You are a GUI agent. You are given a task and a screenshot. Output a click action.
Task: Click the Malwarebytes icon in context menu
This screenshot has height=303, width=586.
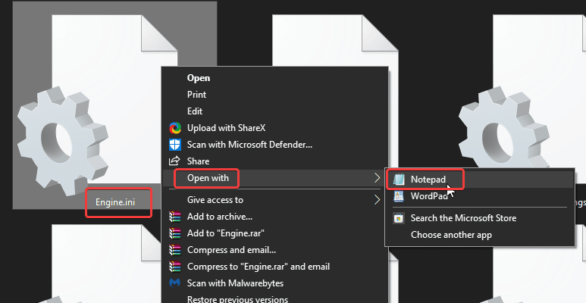175,283
